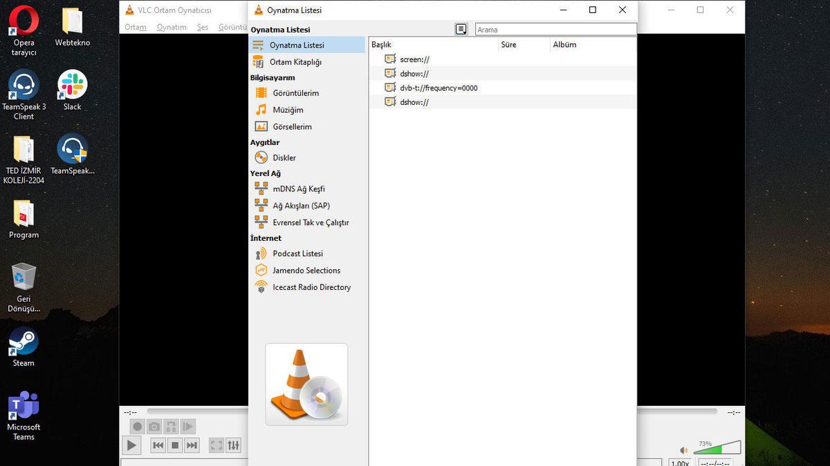
Task: Open the Ortam menu
Action: point(136,27)
